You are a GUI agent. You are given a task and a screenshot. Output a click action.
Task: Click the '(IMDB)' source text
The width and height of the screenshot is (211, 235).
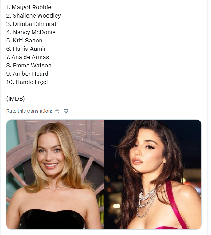pos(15,98)
